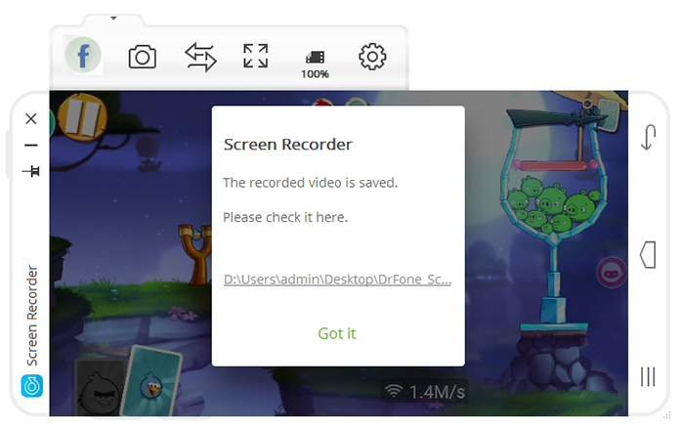This screenshot has width=684, height=432.
Task: Take a screenshot with the camera icon
Action: click(x=143, y=57)
